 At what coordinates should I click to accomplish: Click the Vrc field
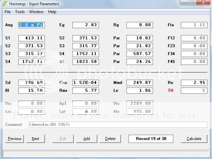(31, 104)
